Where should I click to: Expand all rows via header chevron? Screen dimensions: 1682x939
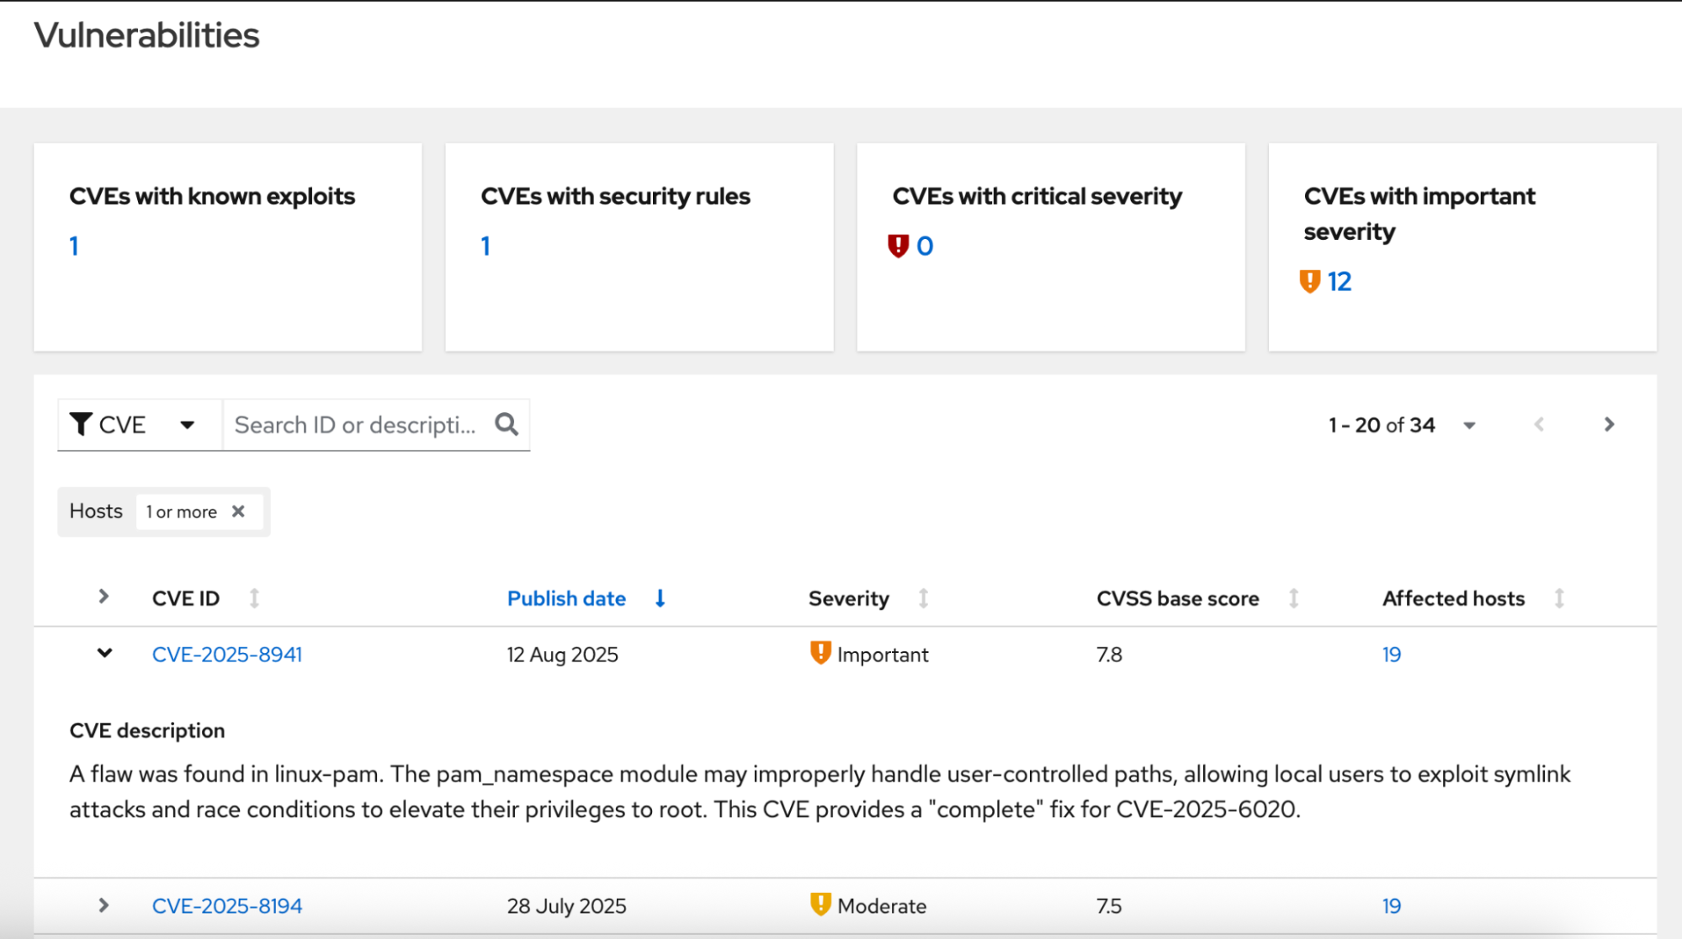pos(104,597)
